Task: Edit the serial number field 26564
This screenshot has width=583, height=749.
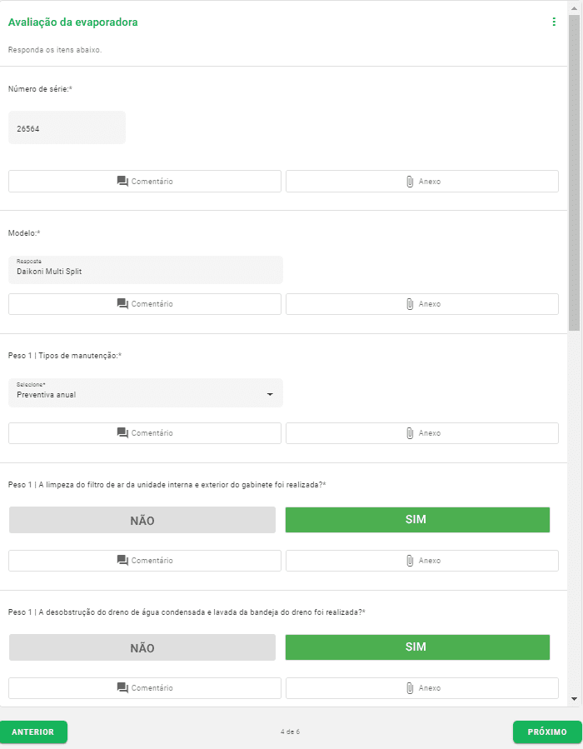Action: 67,127
